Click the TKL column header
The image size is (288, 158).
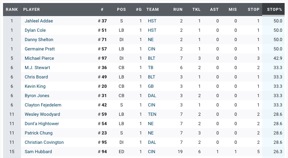[x=196, y=9]
